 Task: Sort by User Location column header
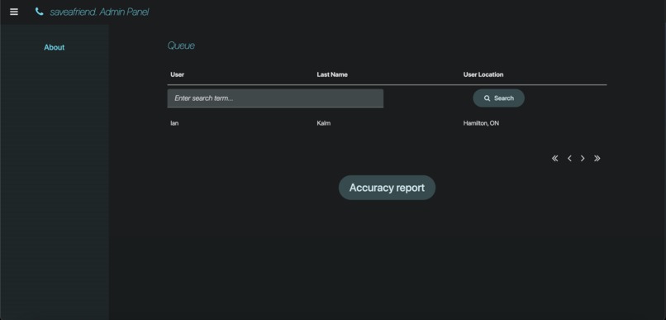[483, 74]
